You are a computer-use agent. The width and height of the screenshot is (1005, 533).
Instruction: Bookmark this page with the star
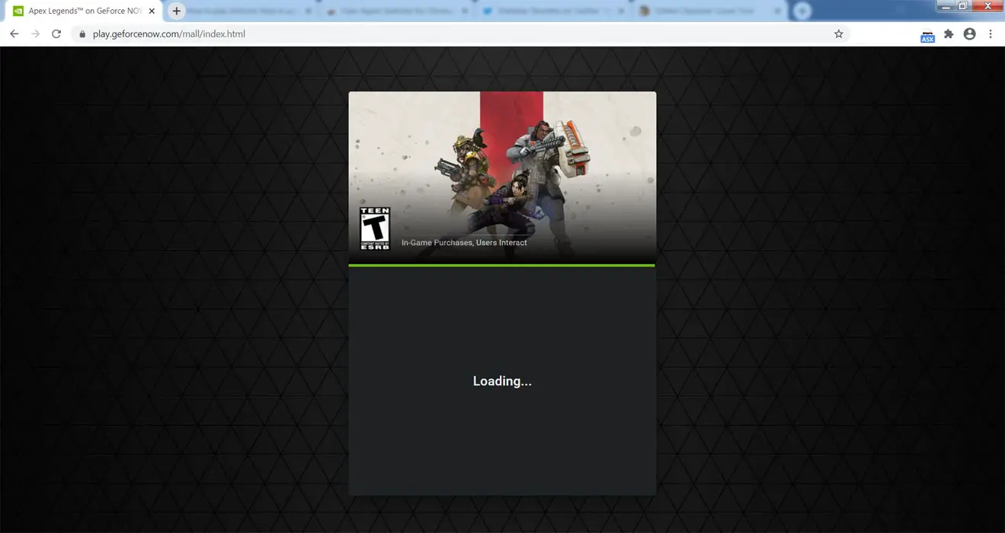[839, 34]
